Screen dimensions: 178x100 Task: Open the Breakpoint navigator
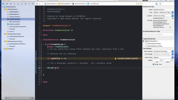[29, 4]
